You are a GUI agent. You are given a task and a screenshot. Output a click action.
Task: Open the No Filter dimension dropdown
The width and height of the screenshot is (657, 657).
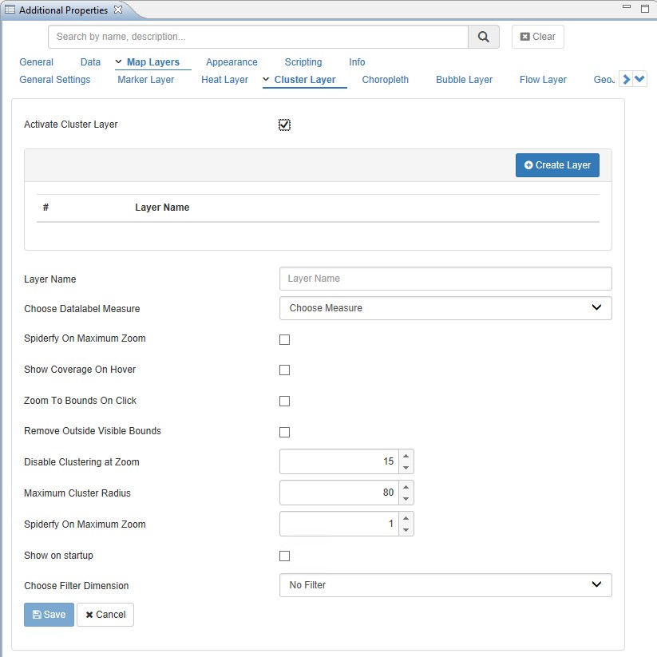[445, 585]
